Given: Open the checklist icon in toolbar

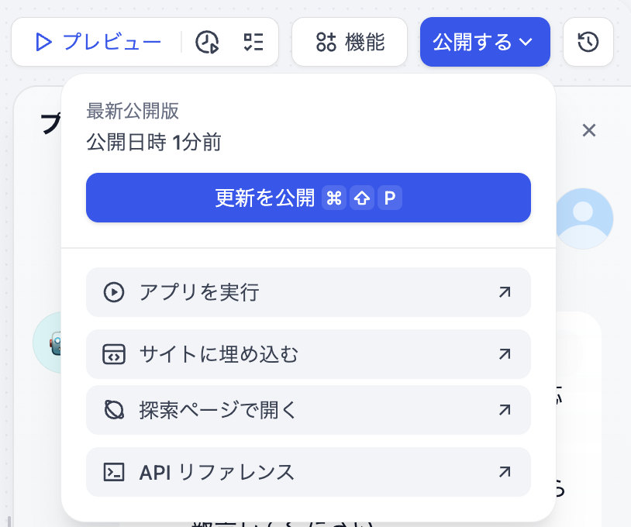Looking at the screenshot, I should coord(253,42).
